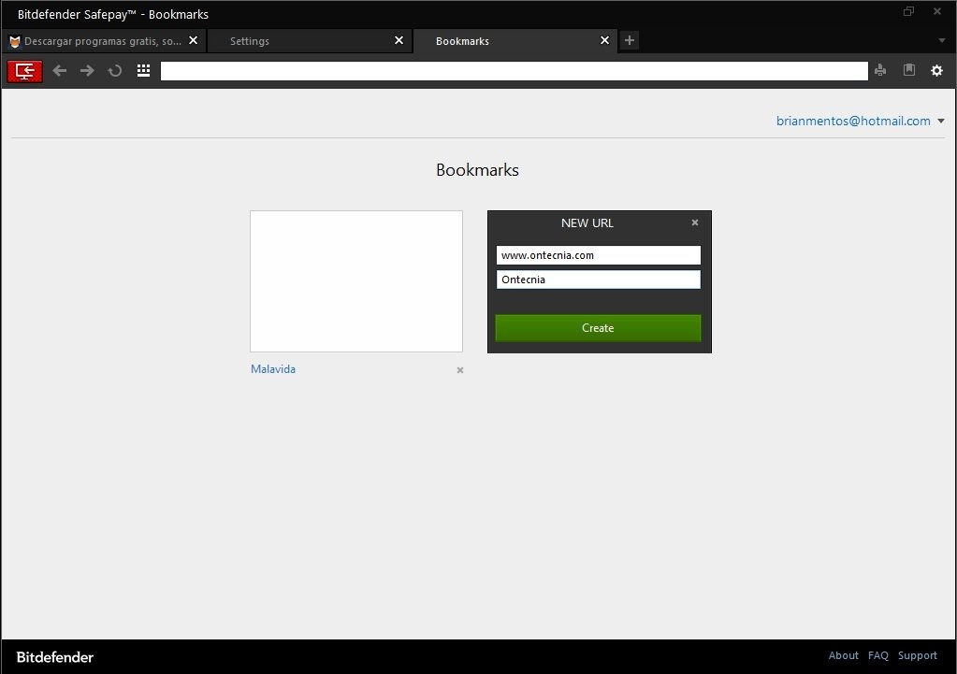Click the Bitdefender logo in the footer
This screenshot has height=674, width=957.
(x=55, y=657)
